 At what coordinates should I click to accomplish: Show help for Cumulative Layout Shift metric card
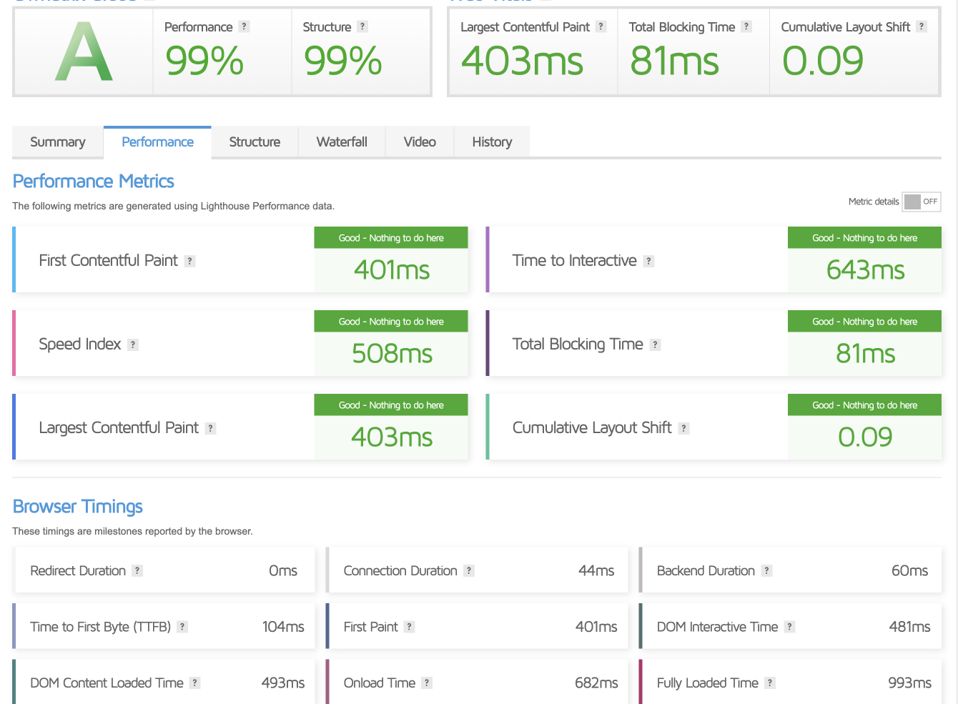pos(683,428)
